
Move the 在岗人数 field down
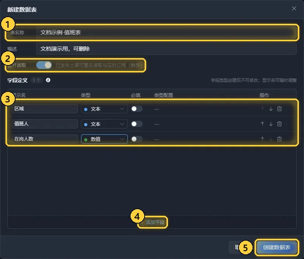tap(271, 139)
